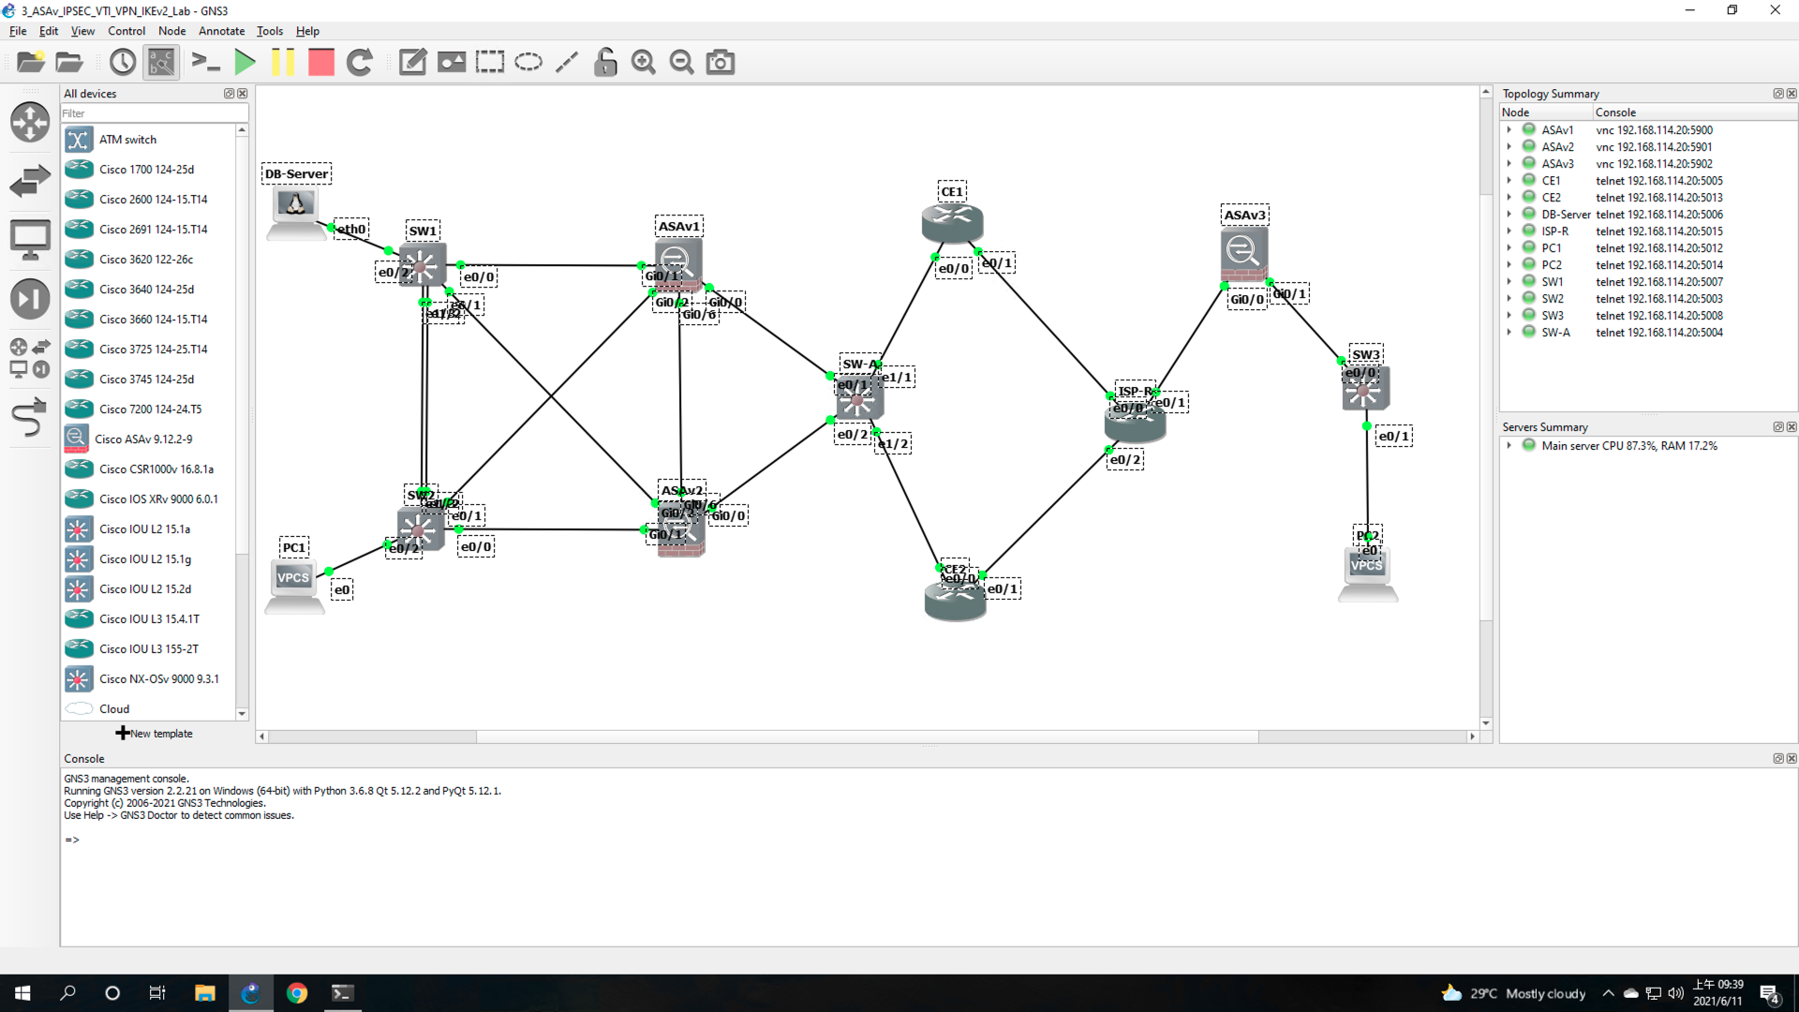Browse switches in the device sidebar

coord(30,181)
